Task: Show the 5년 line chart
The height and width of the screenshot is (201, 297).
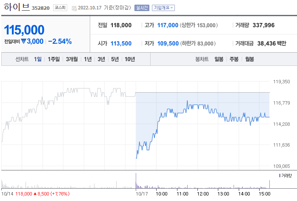Action: (x=115, y=59)
